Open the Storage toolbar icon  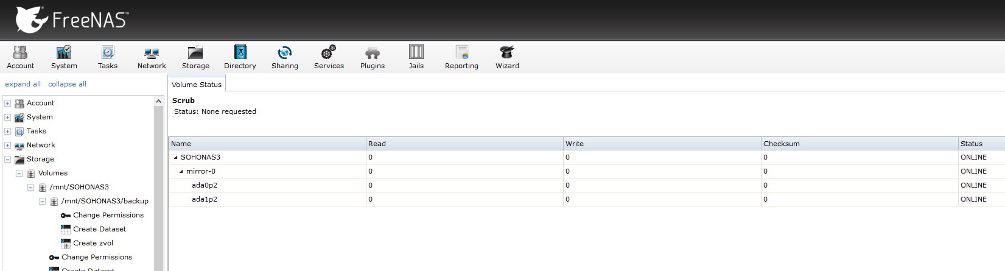[x=195, y=52]
